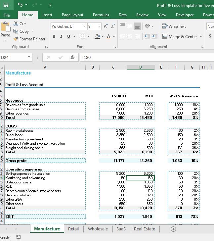The image size is (214, 241).
Task: Switch to the Page Layout tab
Action: click(x=72, y=15)
